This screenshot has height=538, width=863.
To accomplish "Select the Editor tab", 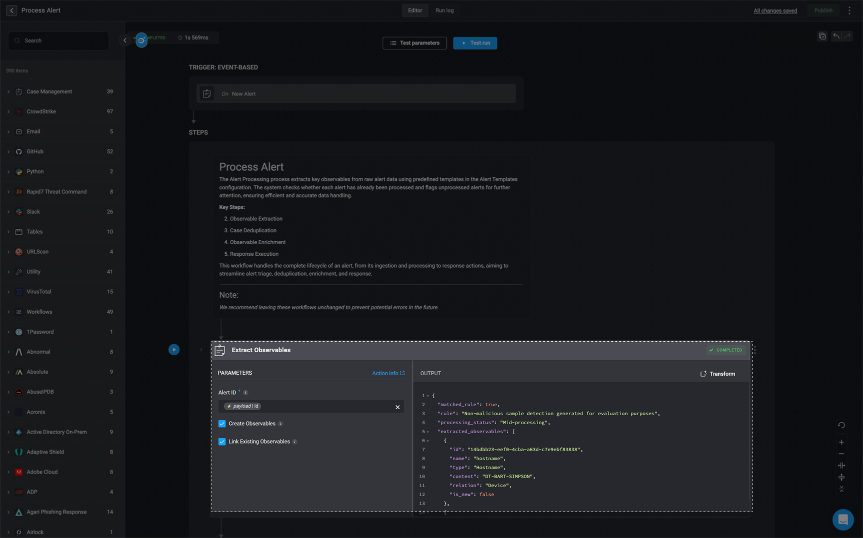I will click(415, 10).
